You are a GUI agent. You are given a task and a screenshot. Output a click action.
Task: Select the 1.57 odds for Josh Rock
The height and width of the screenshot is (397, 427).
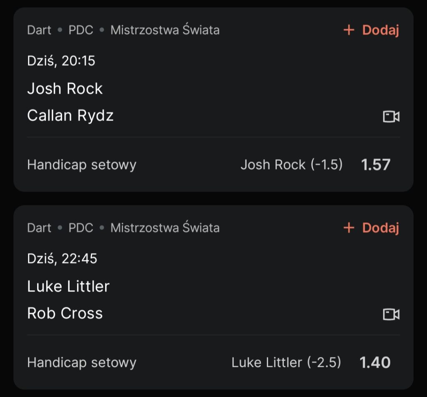pos(377,165)
